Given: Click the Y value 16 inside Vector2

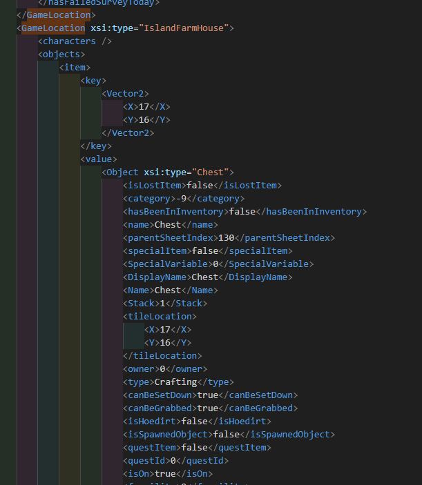Looking at the screenshot, I should [144, 120].
